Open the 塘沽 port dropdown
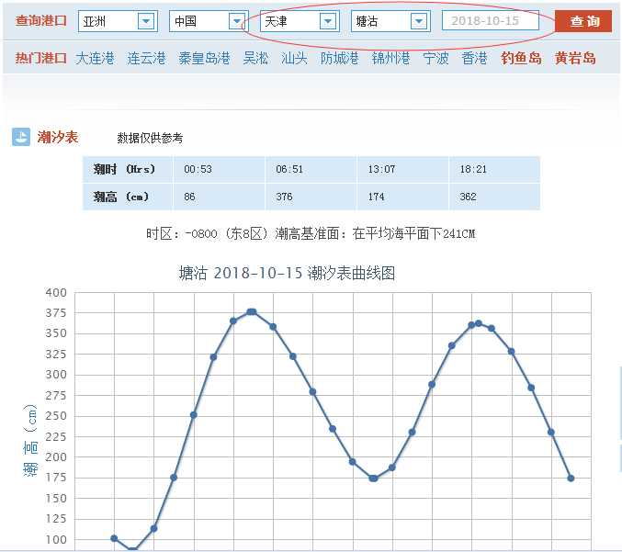Screen dimensions: 622x552 tap(390, 21)
